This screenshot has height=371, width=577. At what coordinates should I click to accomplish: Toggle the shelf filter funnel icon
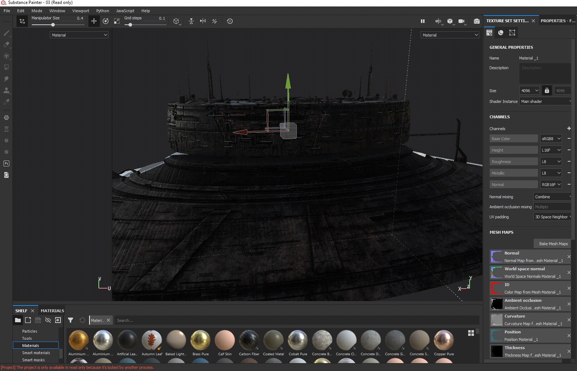coord(71,320)
